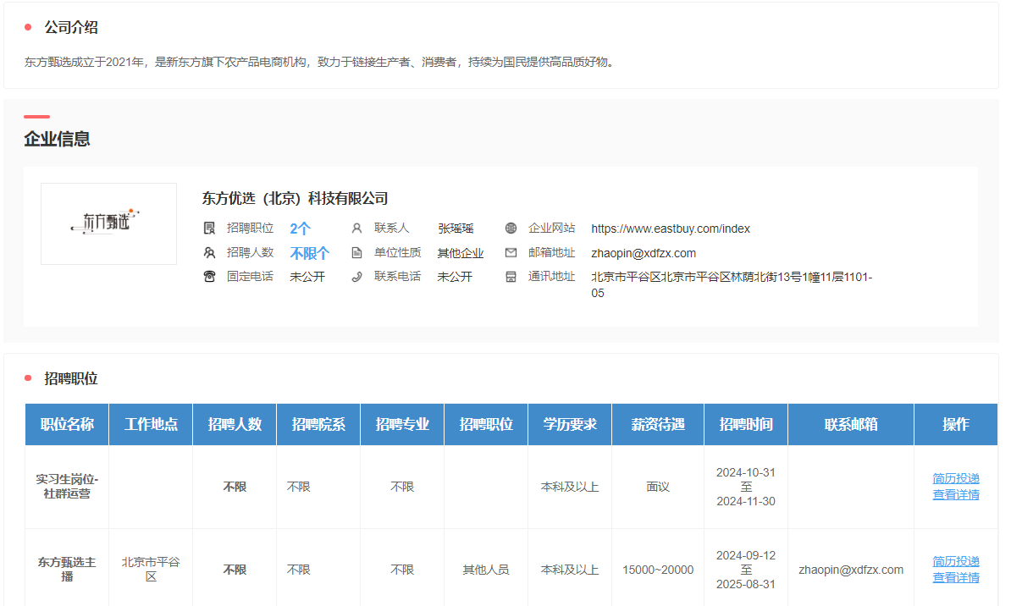1011x606 pixels.
Task: Click the 企业网站 globe icon
Action: click(511, 229)
